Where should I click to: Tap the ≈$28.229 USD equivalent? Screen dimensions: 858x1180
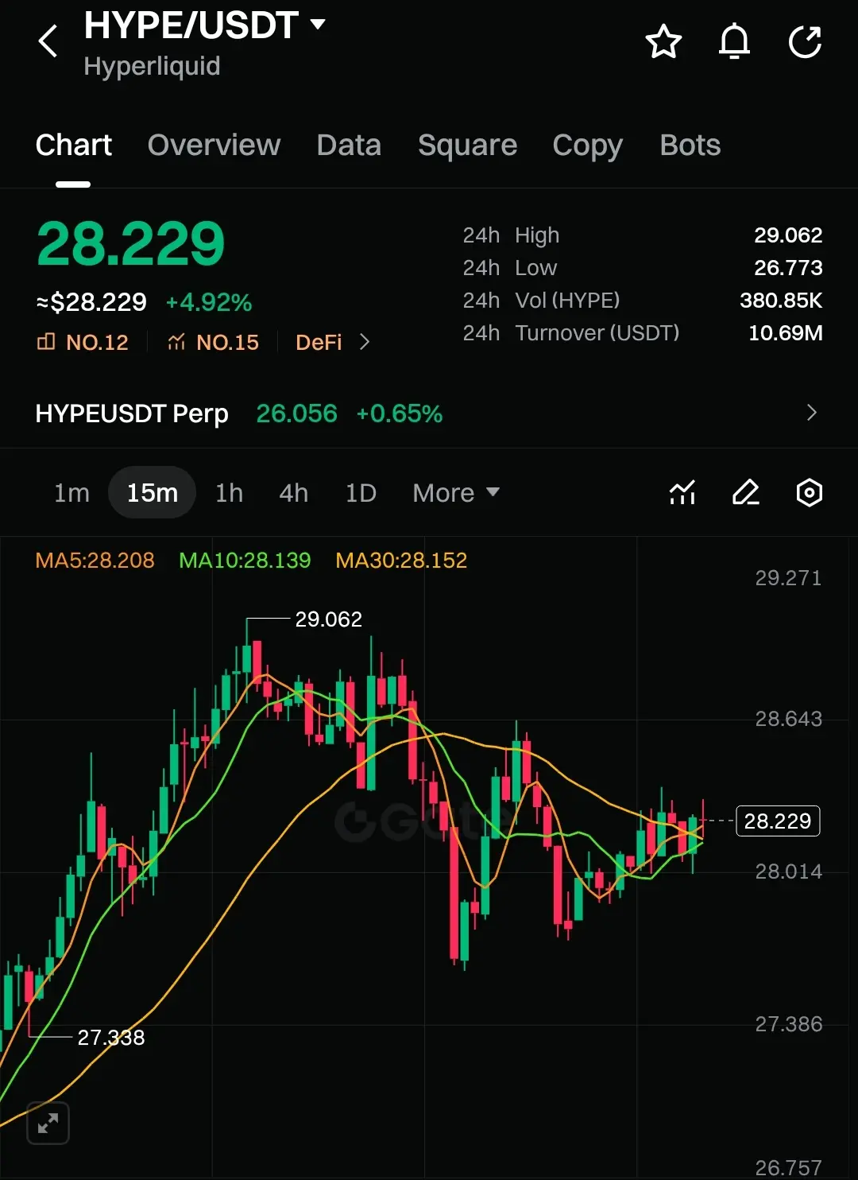pyautogui.click(x=91, y=303)
